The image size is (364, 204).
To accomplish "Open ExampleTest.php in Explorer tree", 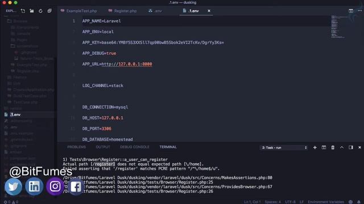I will tap(32, 65).
